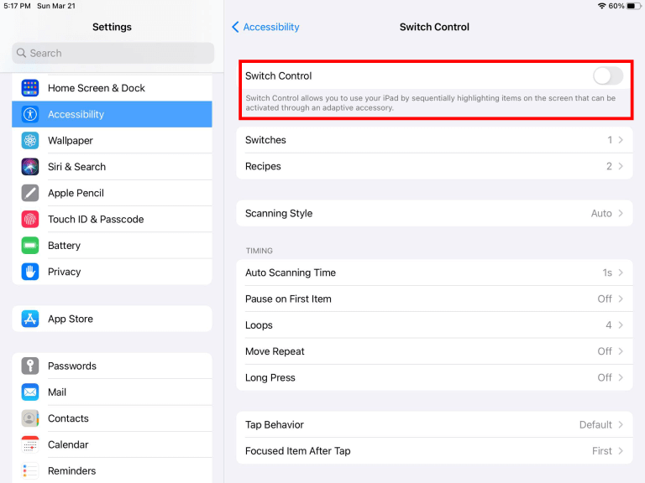Open Touch ID & Passcode fingerprint icon
Viewport: 645px width, 483px height.
(x=30, y=219)
